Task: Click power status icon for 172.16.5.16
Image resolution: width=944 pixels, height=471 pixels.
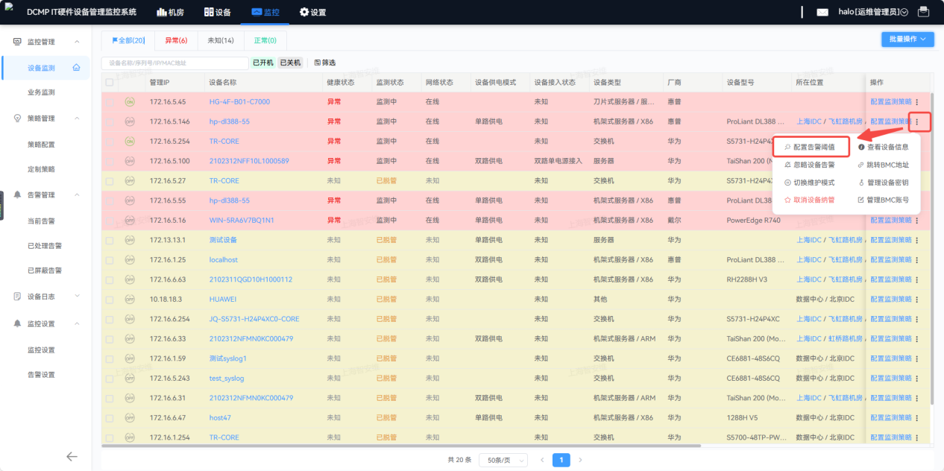Action: click(130, 221)
